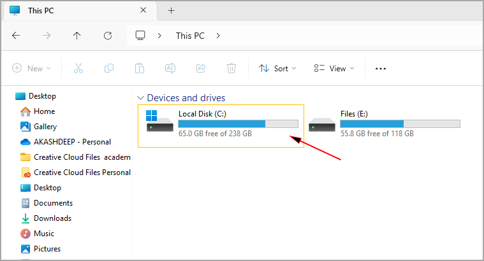Click the Paste clipboard icon
This screenshot has height=261, width=484.
tap(140, 68)
